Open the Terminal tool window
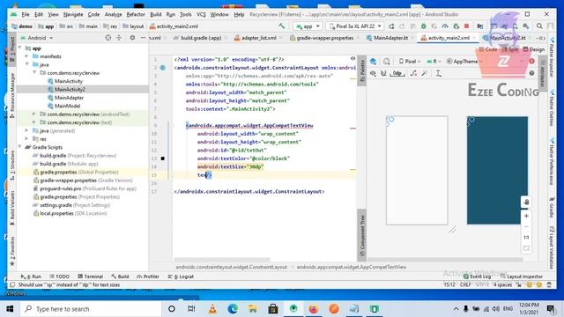Image resolution: width=564 pixels, height=317 pixels. point(91,276)
